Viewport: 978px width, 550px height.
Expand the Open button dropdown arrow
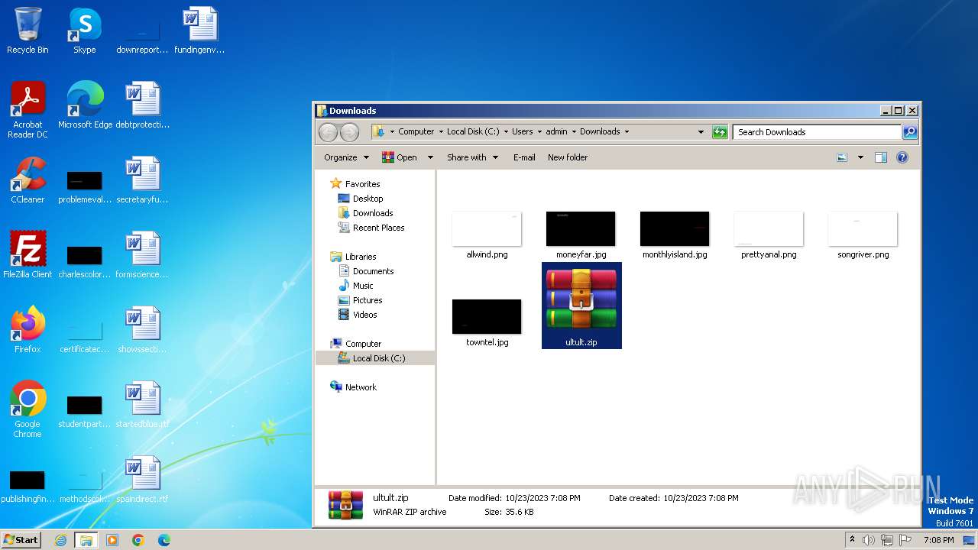pyautogui.click(x=430, y=157)
